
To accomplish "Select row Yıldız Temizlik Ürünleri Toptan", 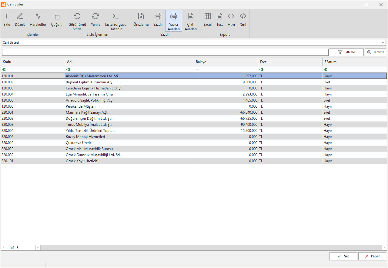I will [194, 131].
